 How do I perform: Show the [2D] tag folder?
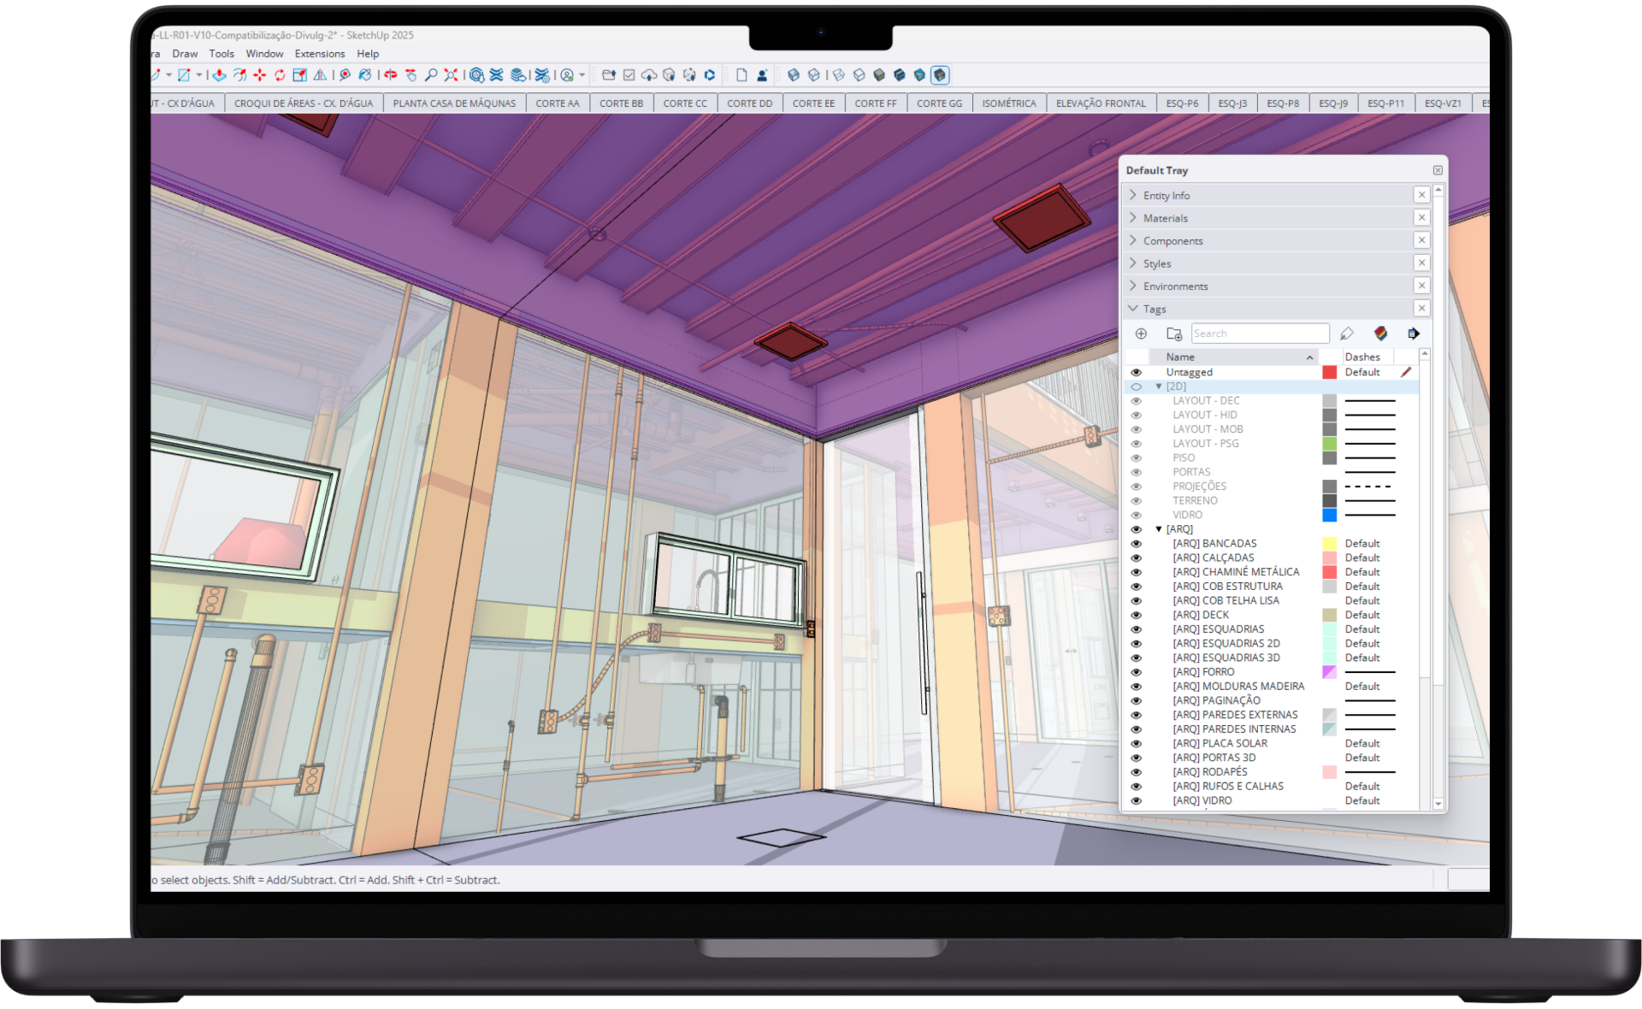tap(1136, 386)
